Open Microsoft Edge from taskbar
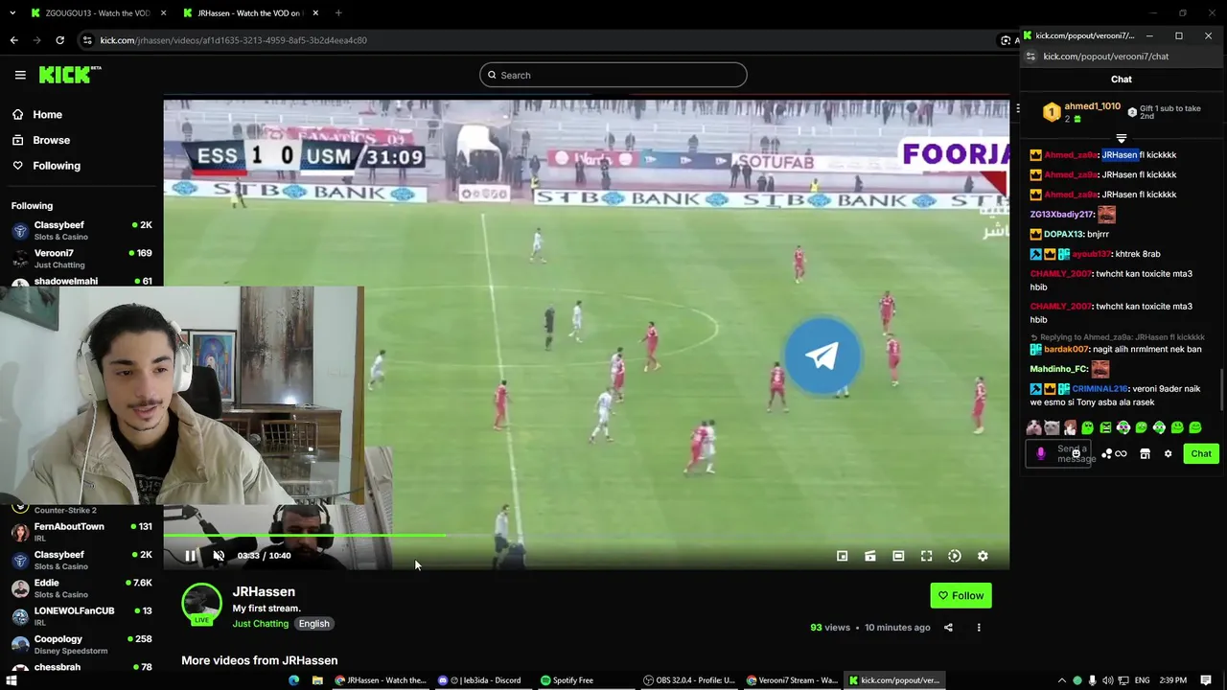This screenshot has height=690, width=1227. 294,680
